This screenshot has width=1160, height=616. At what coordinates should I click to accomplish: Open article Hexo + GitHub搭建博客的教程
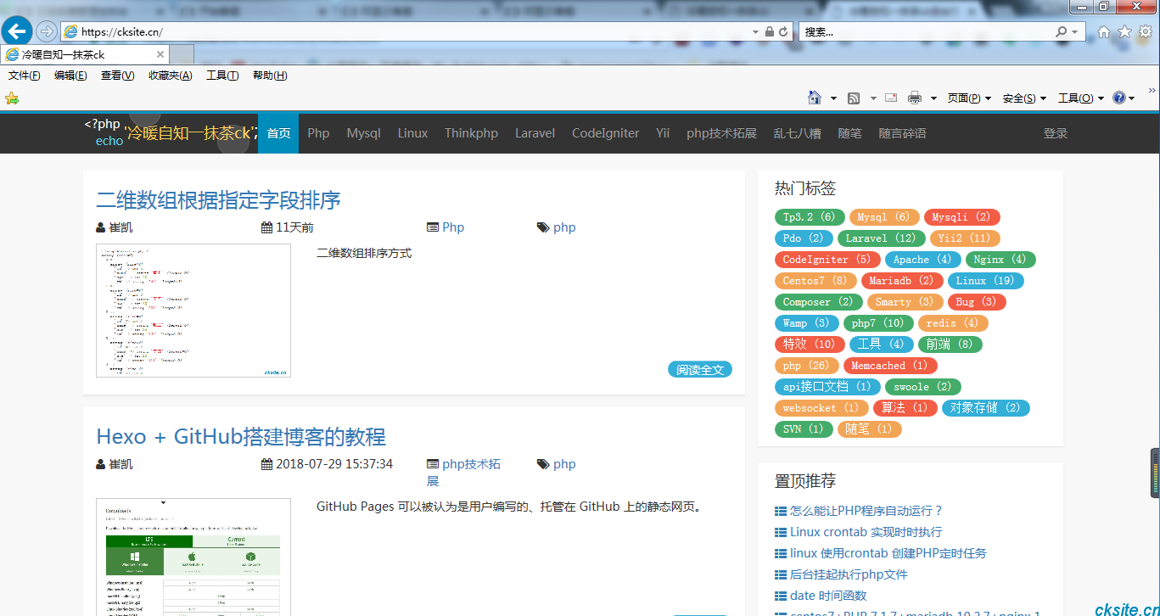241,437
